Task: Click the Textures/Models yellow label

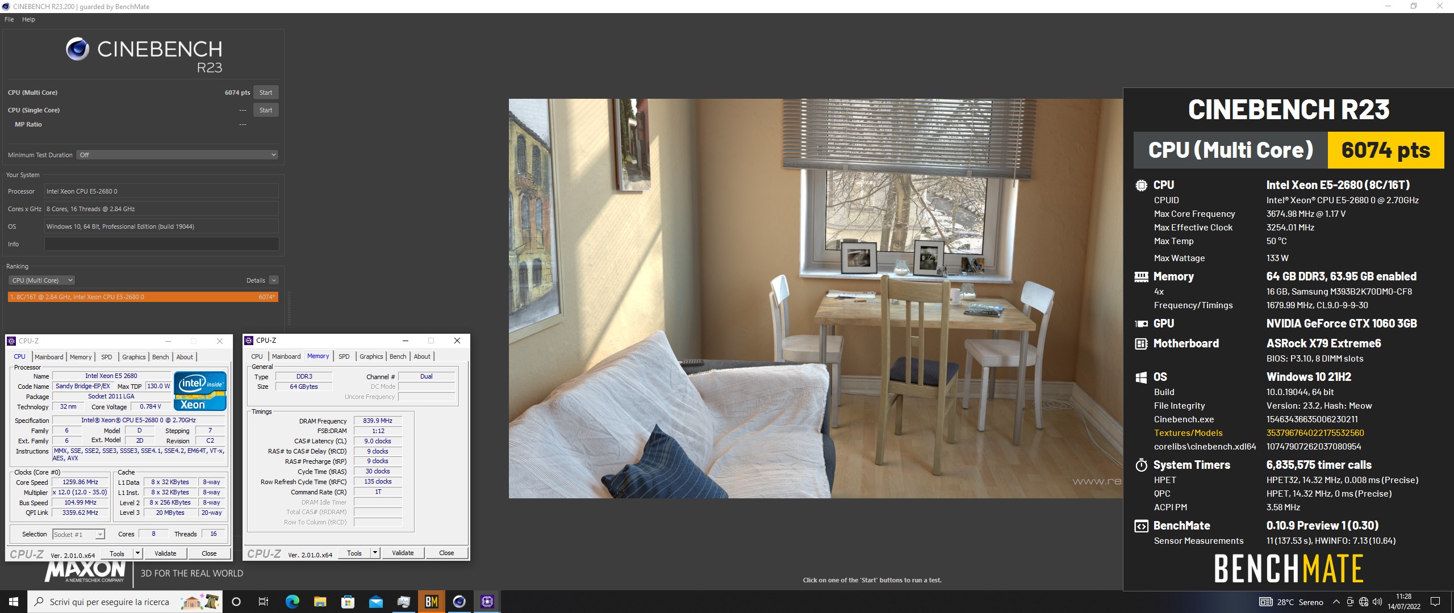Action: (x=1188, y=433)
